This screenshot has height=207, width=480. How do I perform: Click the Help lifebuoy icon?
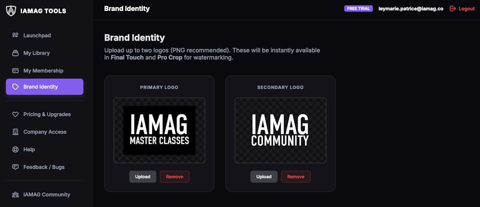15,149
